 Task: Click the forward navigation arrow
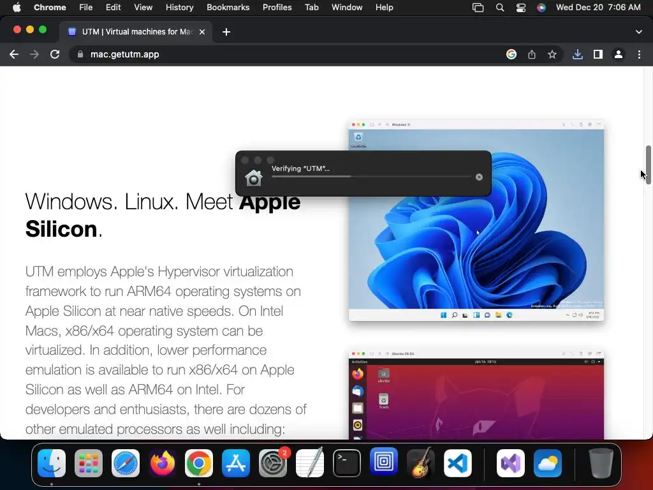[x=34, y=54]
